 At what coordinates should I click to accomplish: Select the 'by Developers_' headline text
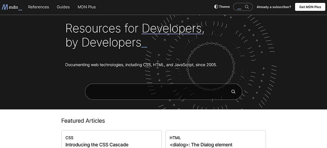pyautogui.click(x=106, y=43)
